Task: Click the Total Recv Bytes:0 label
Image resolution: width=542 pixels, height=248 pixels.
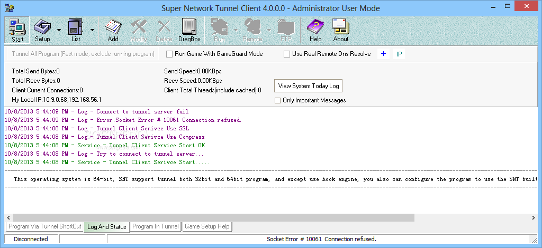Action: tap(36, 81)
